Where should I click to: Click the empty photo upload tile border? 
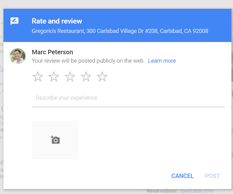click(x=55, y=123)
